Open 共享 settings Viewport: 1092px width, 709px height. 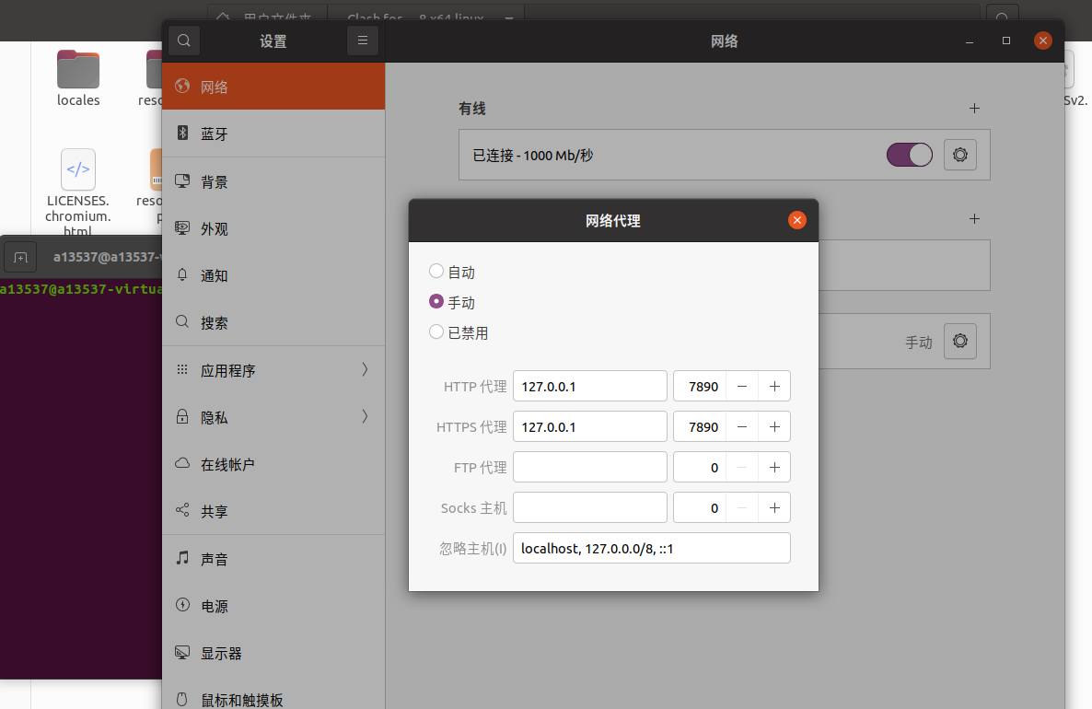point(273,511)
